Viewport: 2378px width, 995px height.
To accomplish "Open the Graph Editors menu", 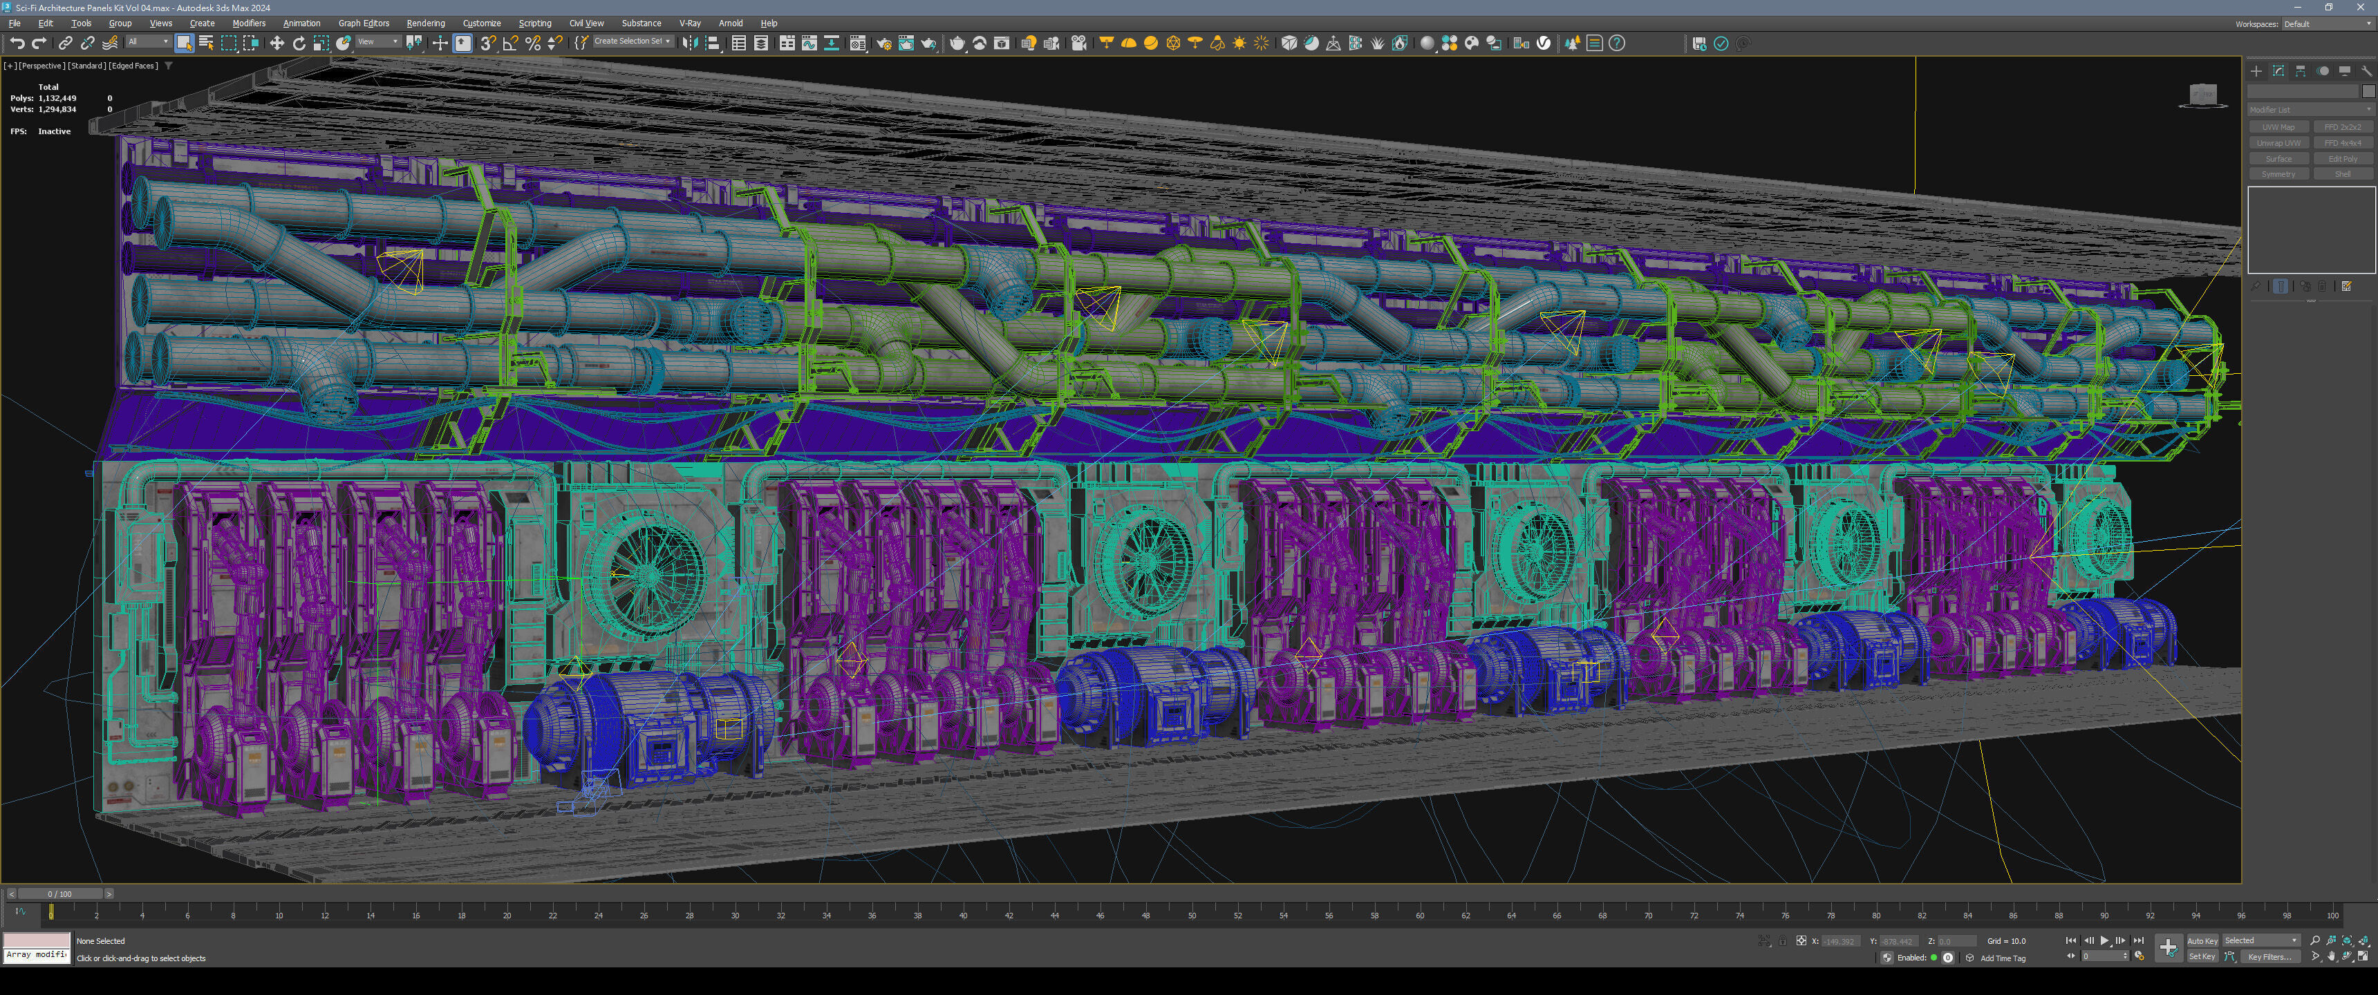I will [363, 23].
